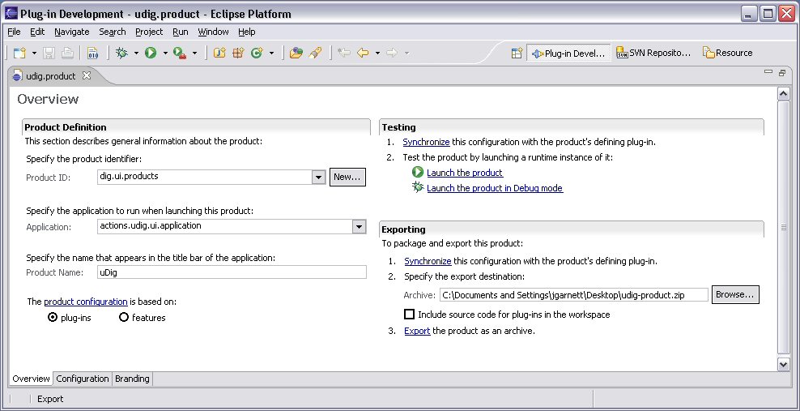Expand the Application combo box dropdown
This screenshot has width=800, height=411.
pos(359,226)
